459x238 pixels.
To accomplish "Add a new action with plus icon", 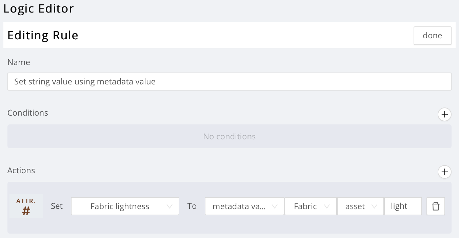I will point(444,172).
